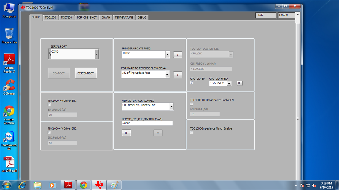This screenshot has width=339, height=190.
Task: Switch to Paint in the taskbar
Action: click(114, 185)
